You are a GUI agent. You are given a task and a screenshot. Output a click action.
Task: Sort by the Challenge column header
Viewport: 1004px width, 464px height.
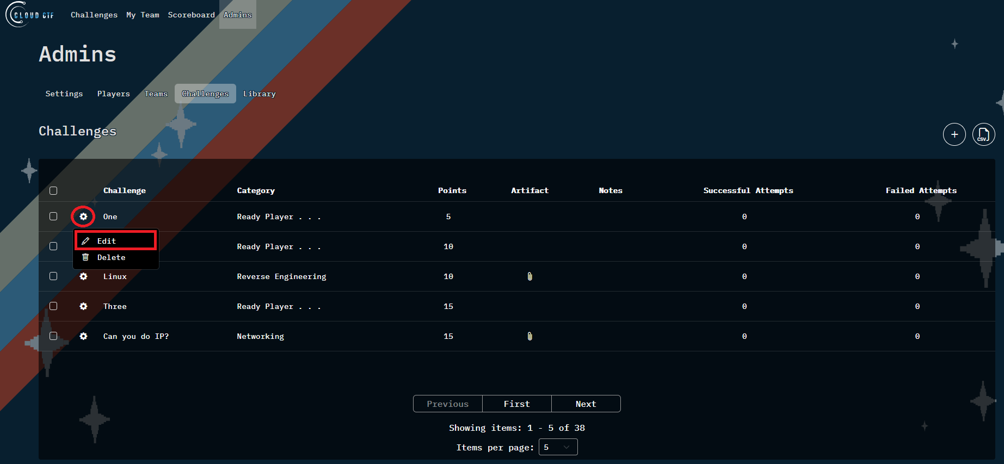(x=125, y=190)
